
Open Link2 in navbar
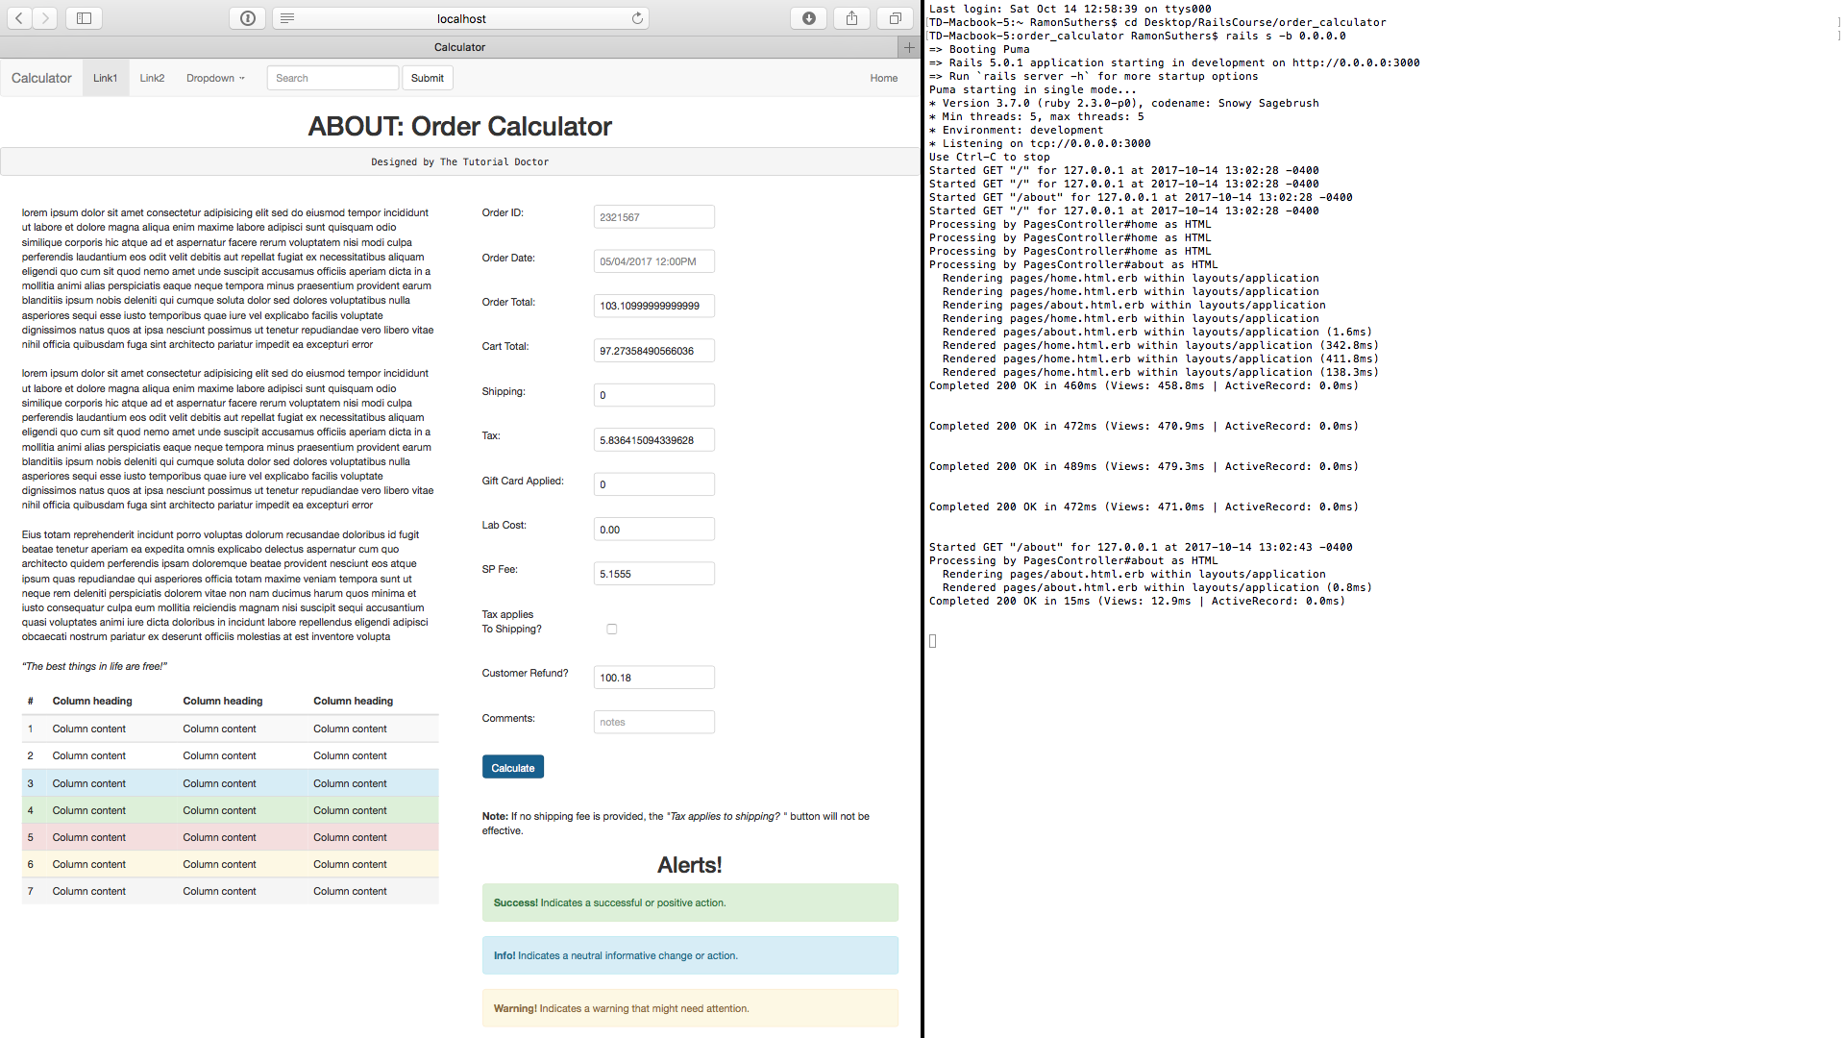pos(152,78)
